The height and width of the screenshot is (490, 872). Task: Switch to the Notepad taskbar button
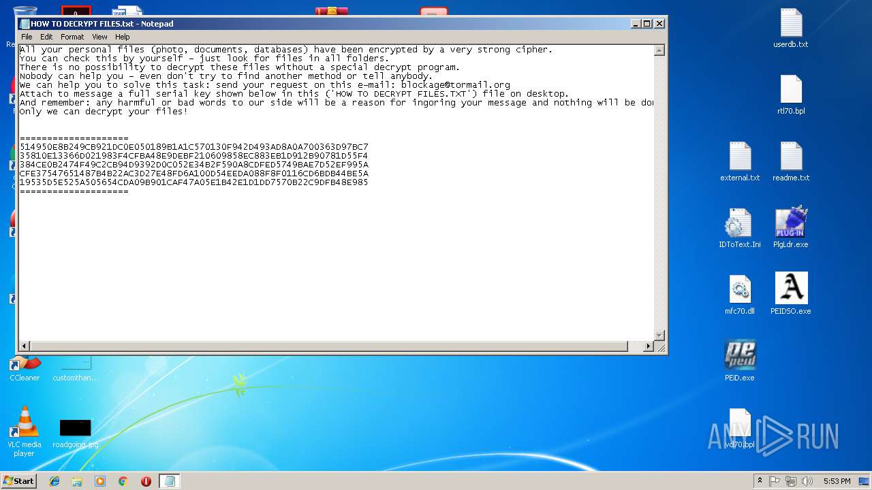tap(170, 481)
